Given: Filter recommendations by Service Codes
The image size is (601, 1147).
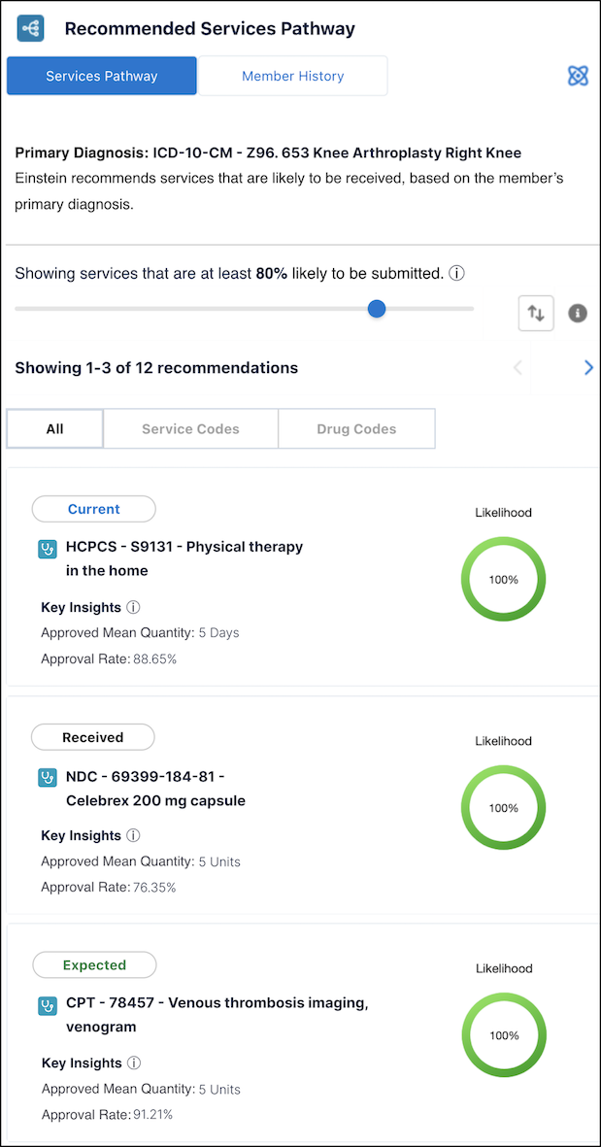Looking at the screenshot, I should click(x=190, y=428).
